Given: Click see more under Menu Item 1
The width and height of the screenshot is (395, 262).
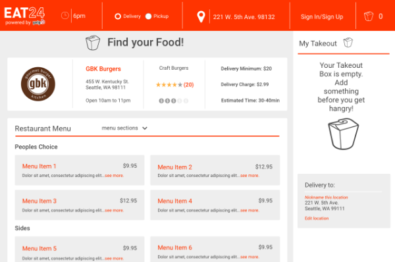Looking at the screenshot, I should (114, 176).
